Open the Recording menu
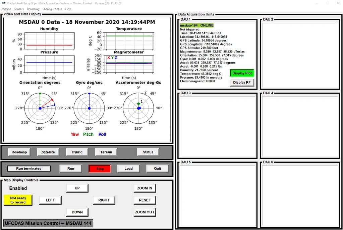This screenshot has height=230, width=343. click(33, 9)
